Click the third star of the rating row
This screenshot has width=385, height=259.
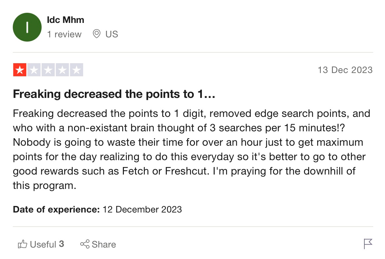48,69
